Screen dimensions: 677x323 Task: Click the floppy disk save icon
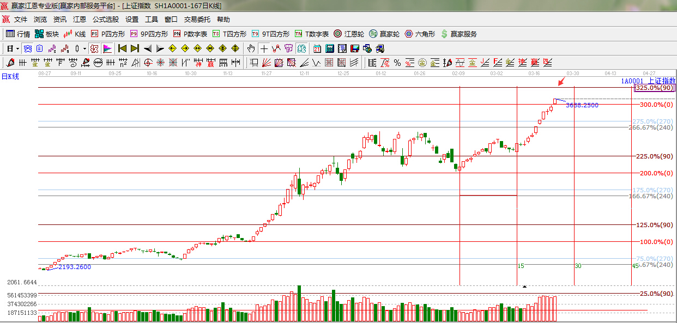click(x=354, y=48)
